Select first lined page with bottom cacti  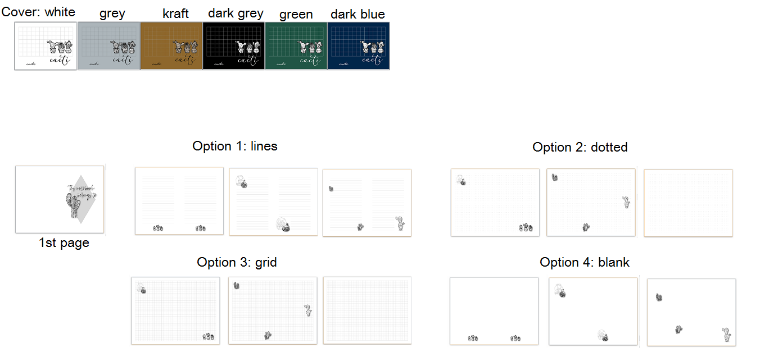(179, 200)
